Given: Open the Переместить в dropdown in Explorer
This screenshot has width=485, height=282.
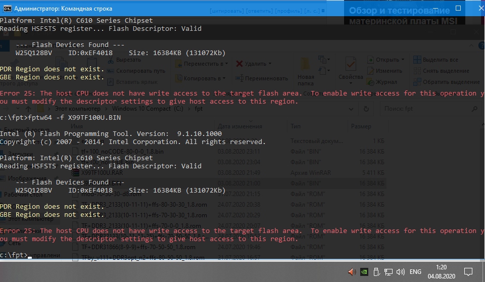Looking at the screenshot, I should pos(202,64).
